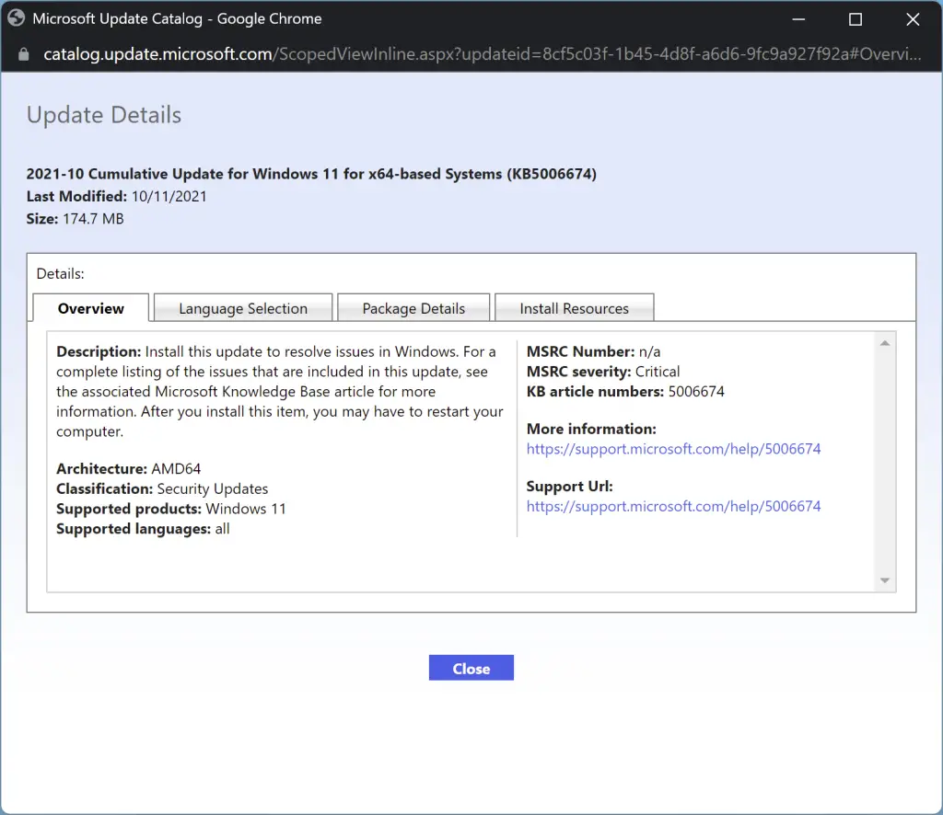Click the details pane scrollbar track
Viewport: 943px width, 815px height.
tap(885, 460)
